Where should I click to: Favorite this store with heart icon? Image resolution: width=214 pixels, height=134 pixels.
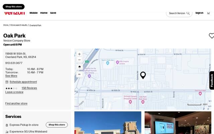pyautogui.click(x=211, y=36)
